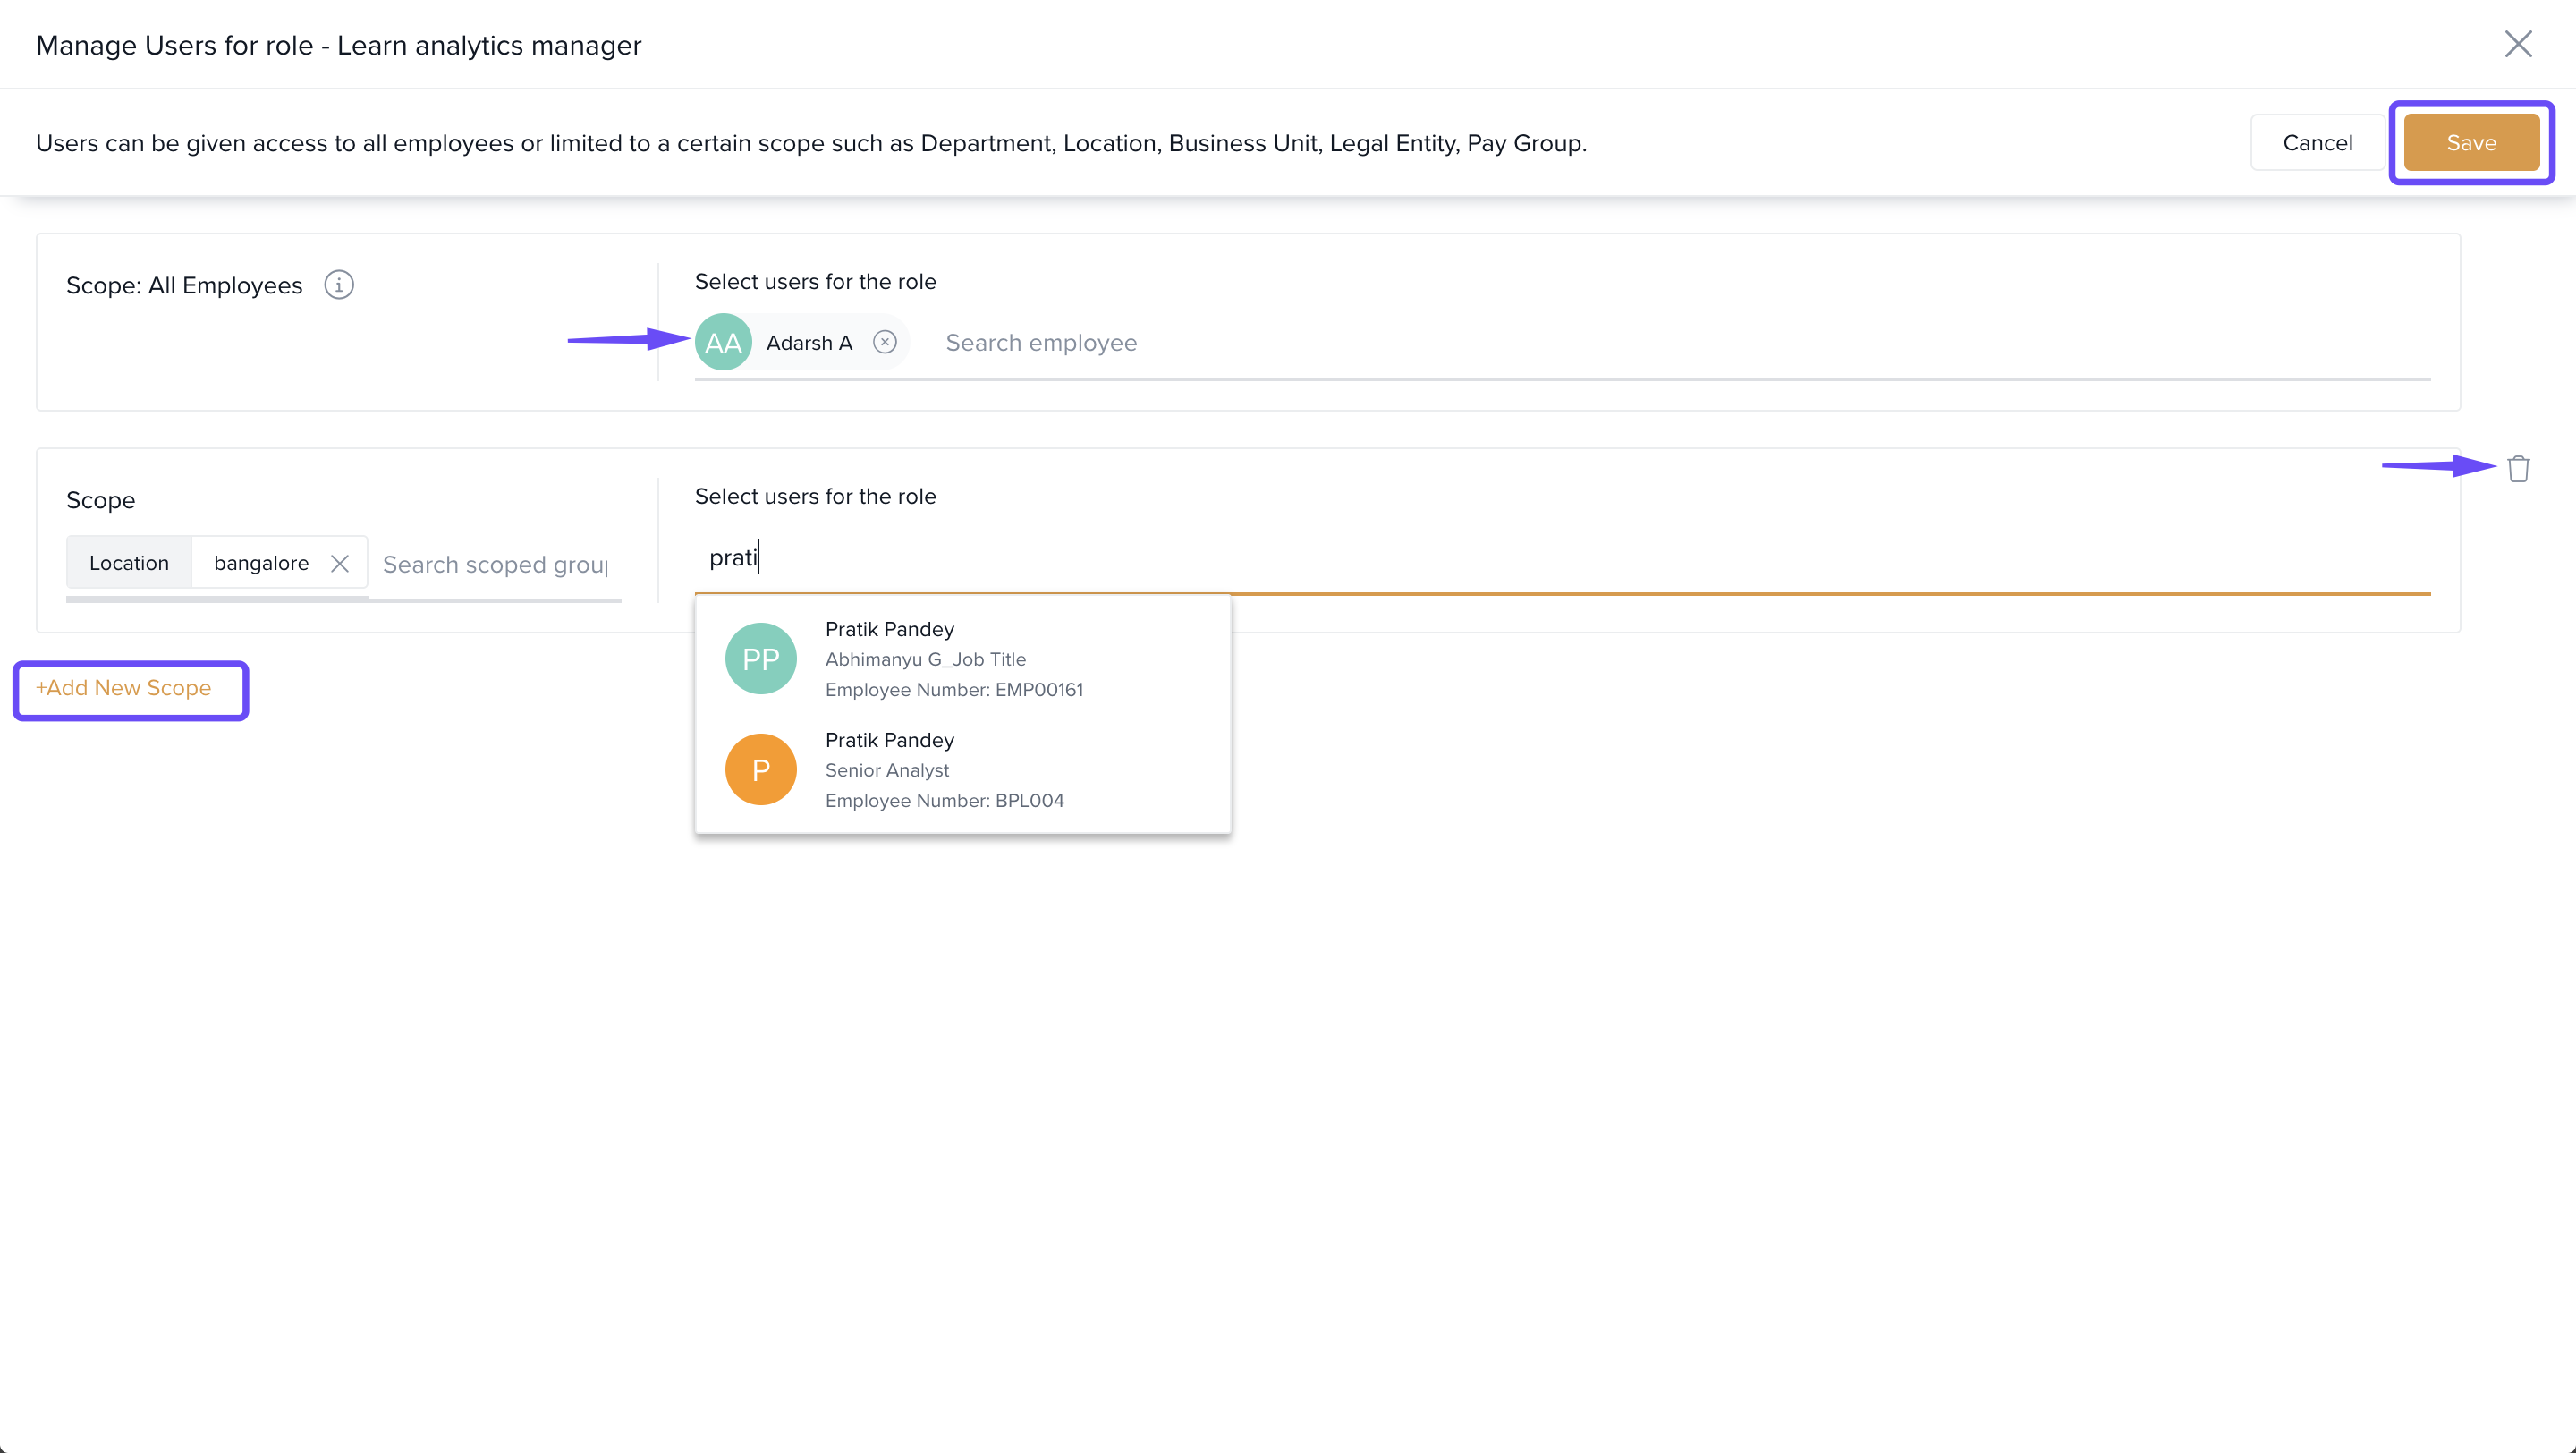Screen dimensions: 2576x1453
Task: Remove bangalore location tag with X
Action: click(340, 563)
